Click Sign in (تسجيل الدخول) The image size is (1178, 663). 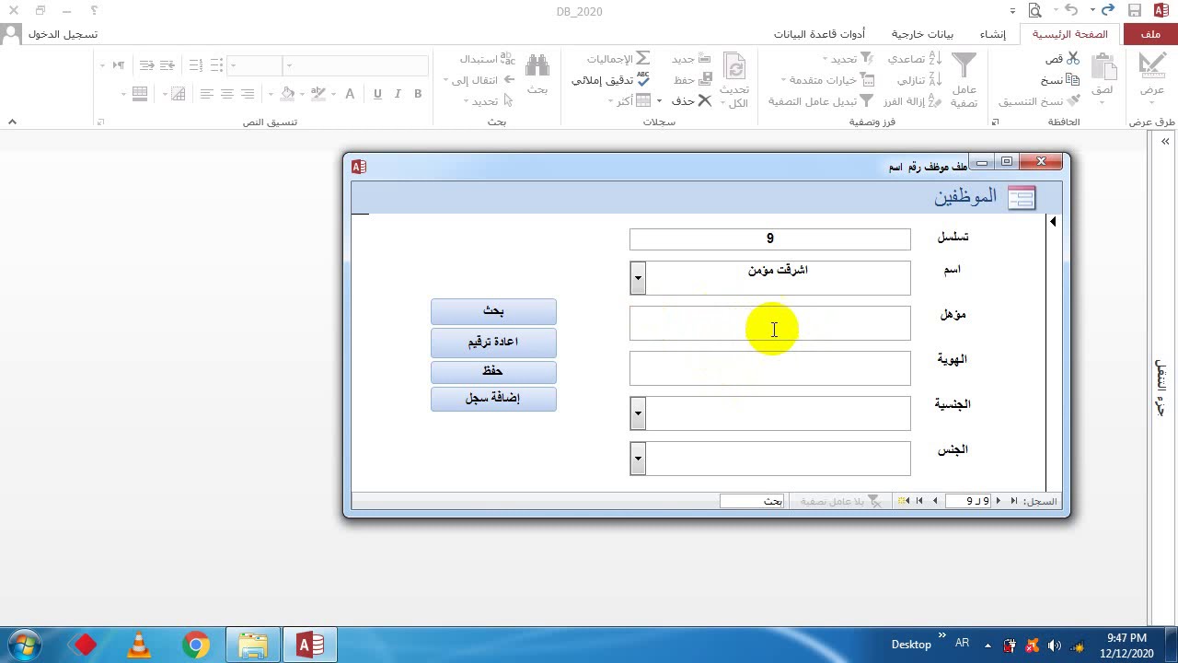[x=63, y=34]
